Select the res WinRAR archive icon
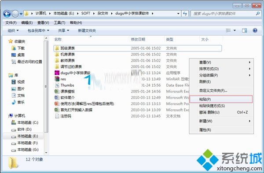The width and height of the screenshot is (264, 173). click(57, 79)
